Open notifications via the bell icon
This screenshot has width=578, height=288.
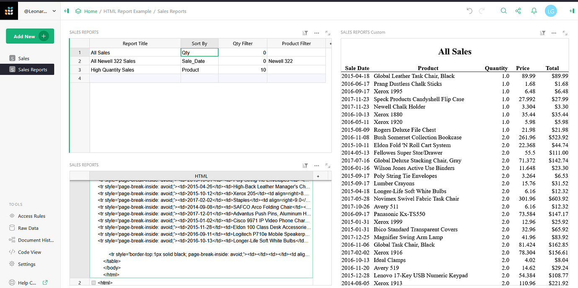click(534, 11)
